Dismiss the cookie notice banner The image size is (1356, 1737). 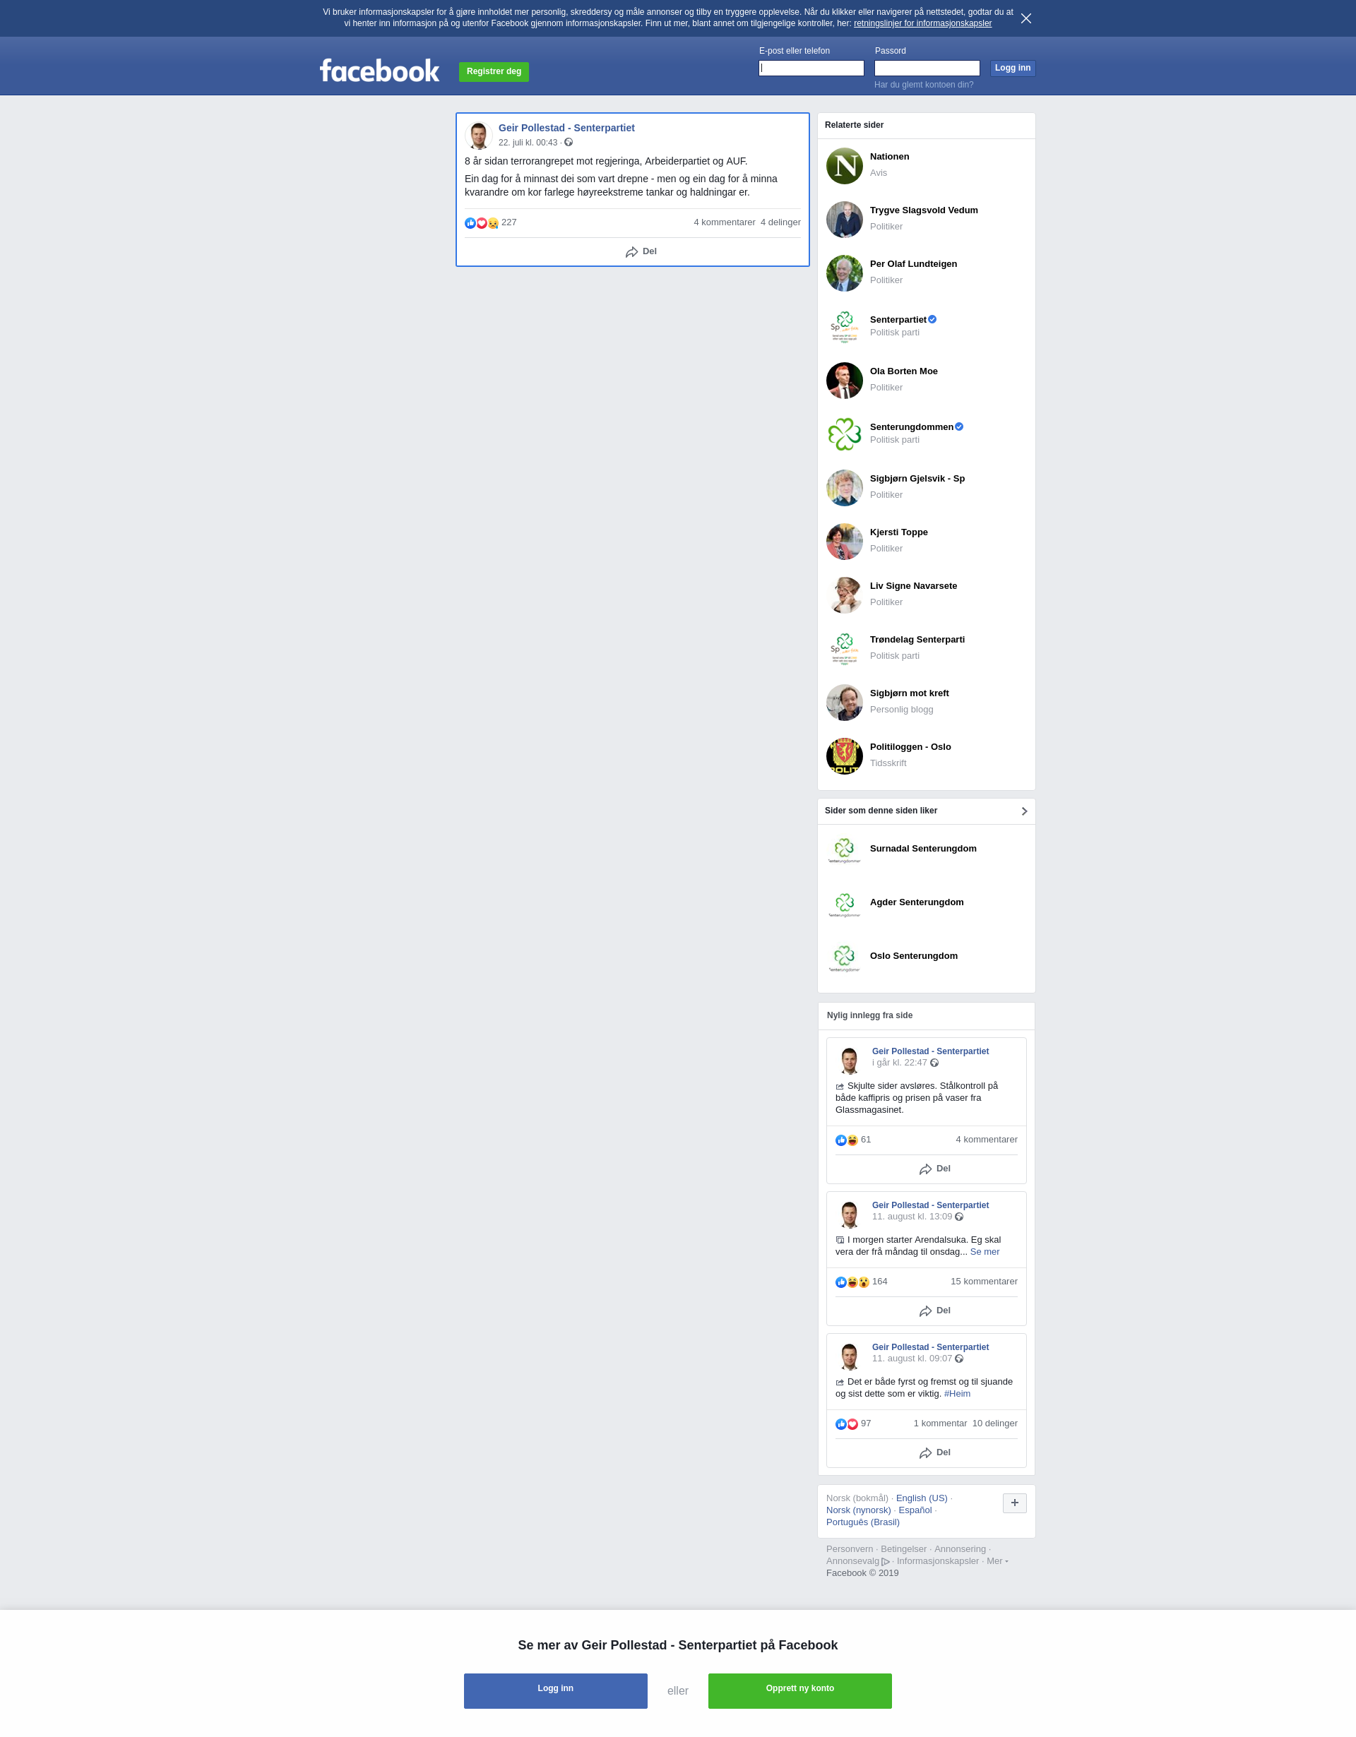point(1026,18)
